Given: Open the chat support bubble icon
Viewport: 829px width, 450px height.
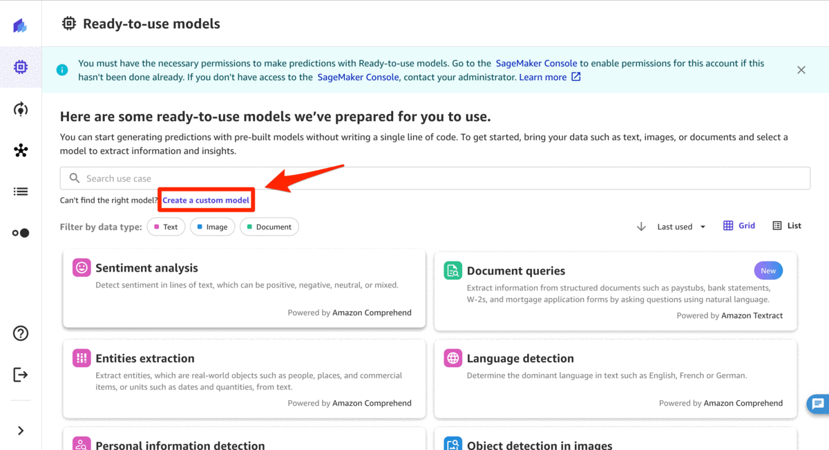Looking at the screenshot, I should click(818, 404).
